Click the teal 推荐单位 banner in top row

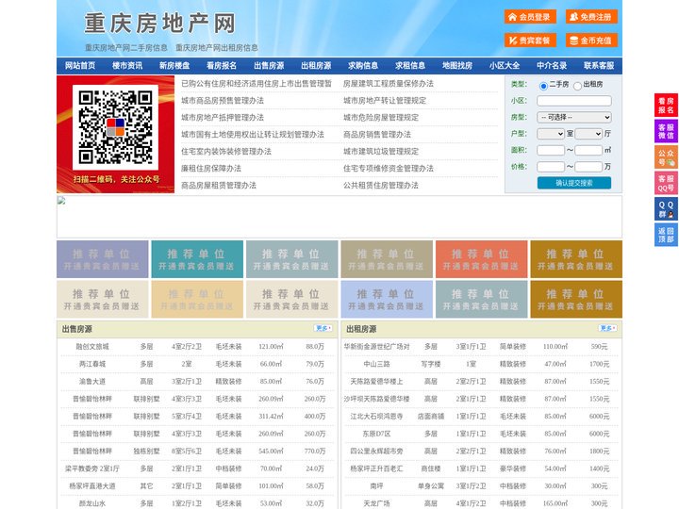(x=196, y=259)
